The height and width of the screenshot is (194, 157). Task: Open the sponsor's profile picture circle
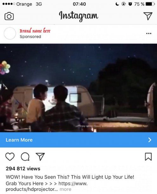click(10, 33)
